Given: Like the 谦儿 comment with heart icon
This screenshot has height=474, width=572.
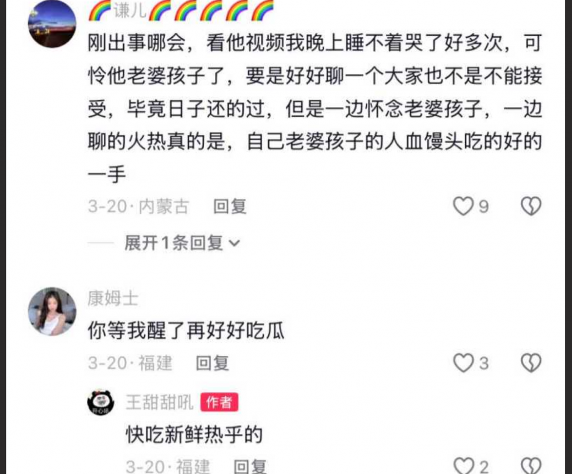Looking at the screenshot, I should click(x=463, y=207).
